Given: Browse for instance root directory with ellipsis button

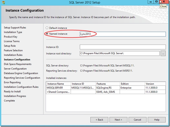Looking at the screenshot, I should click(163, 53).
